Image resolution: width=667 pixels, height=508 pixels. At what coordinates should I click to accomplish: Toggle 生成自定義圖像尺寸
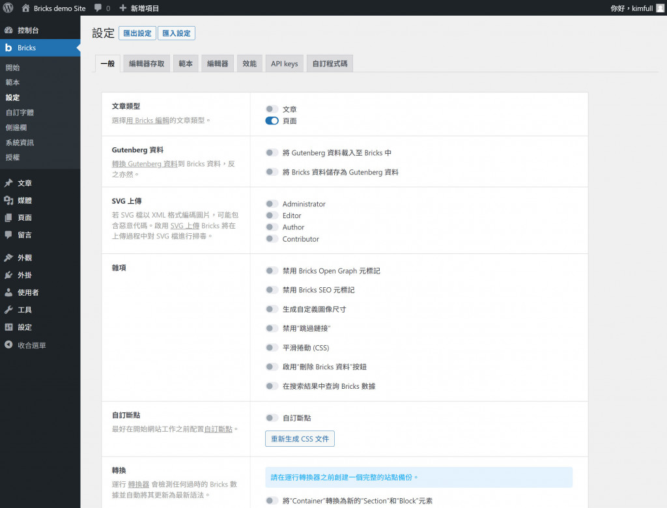[x=272, y=309]
